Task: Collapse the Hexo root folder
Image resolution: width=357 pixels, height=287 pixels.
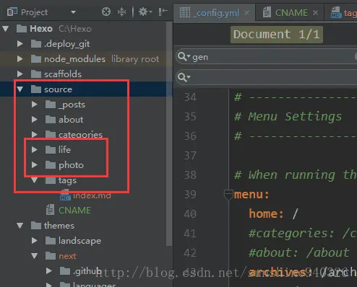Action: (x=6, y=29)
